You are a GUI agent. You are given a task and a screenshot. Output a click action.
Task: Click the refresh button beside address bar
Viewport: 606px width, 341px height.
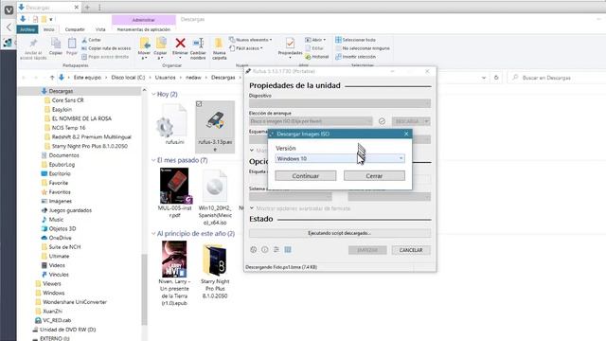tap(496, 78)
